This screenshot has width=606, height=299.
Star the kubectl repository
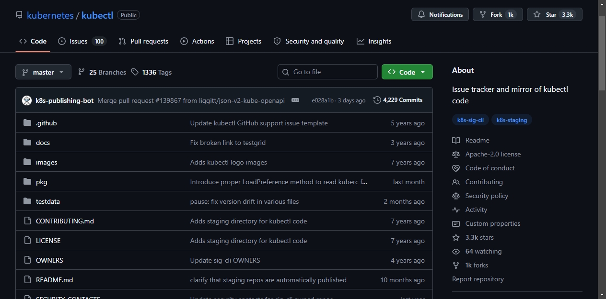tap(555, 15)
